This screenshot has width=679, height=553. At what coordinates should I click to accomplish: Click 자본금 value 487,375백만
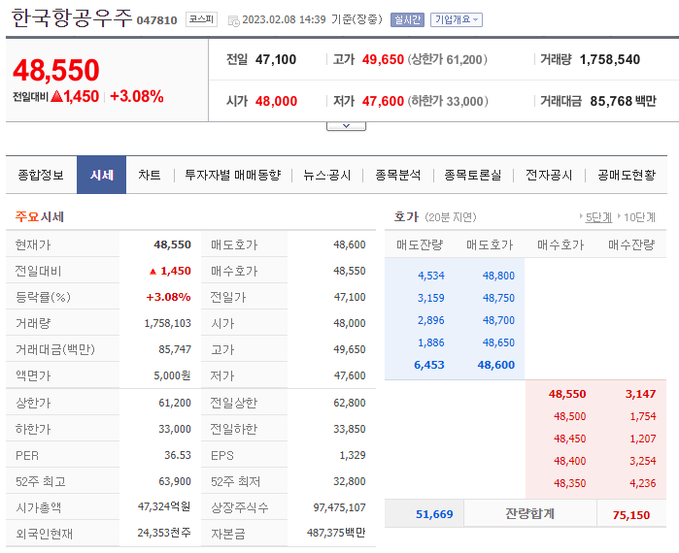336,533
